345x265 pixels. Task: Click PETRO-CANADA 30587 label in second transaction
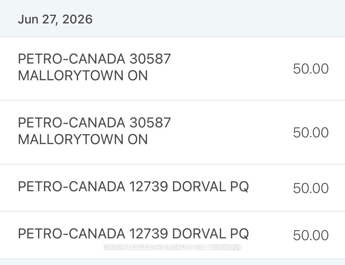point(95,123)
